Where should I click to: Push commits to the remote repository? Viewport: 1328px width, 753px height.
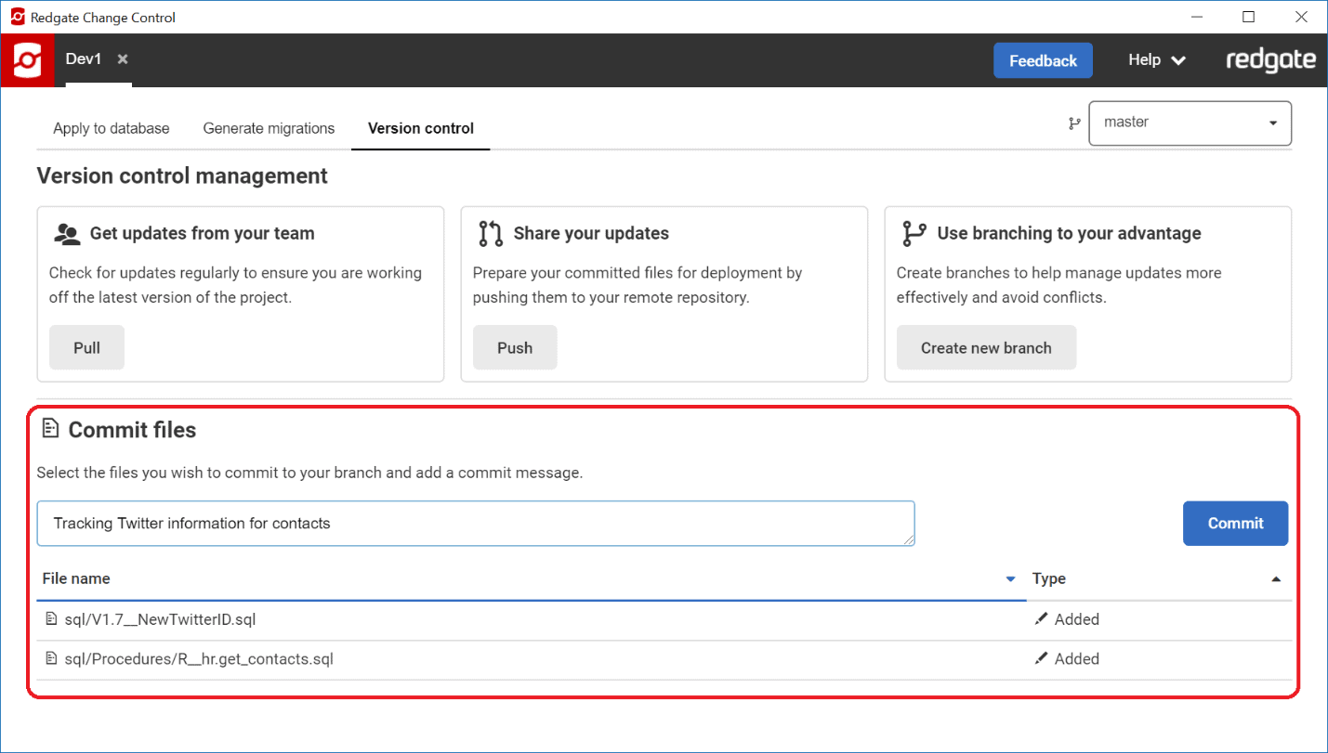(515, 348)
